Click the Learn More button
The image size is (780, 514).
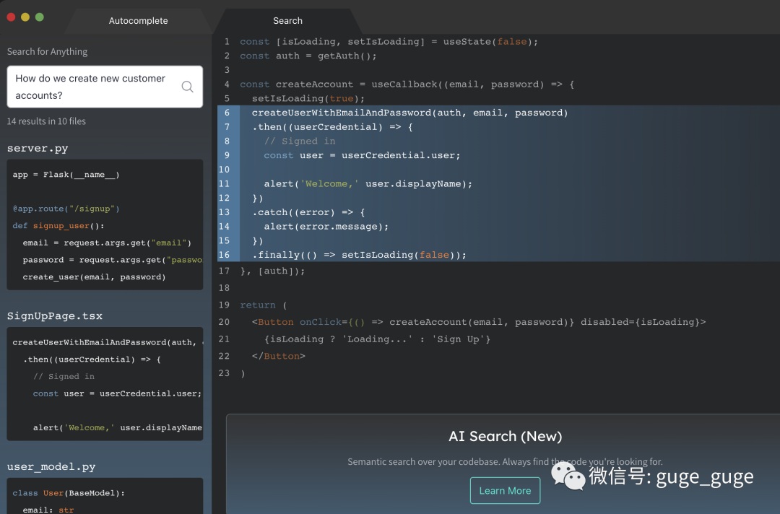(505, 491)
